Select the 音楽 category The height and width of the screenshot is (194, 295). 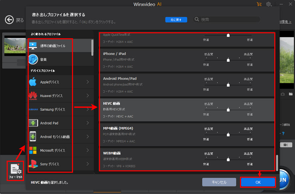pos(60,59)
